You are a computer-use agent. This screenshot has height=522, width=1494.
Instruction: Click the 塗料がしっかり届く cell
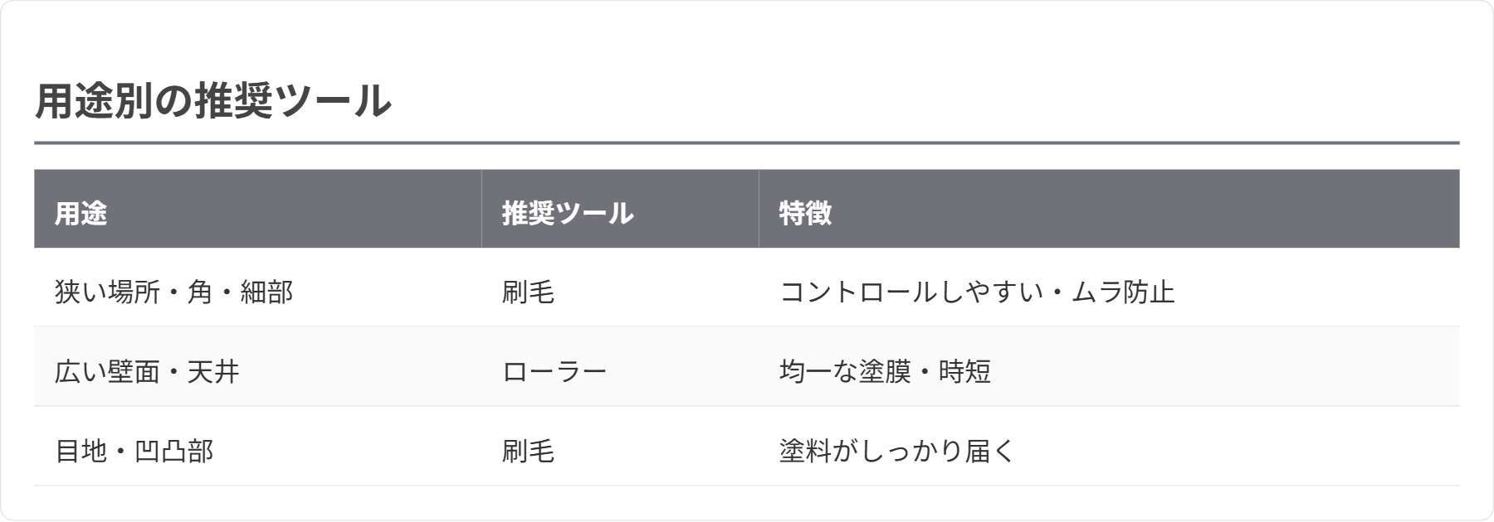click(897, 452)
